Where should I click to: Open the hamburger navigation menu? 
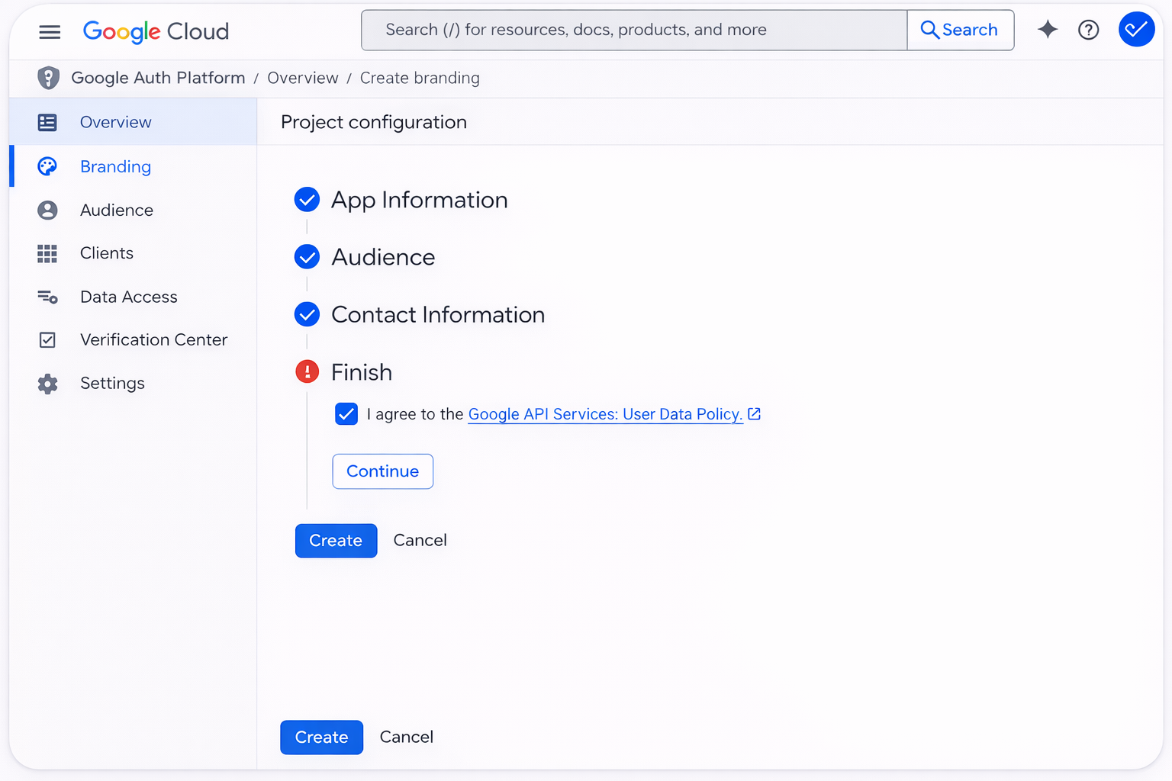click(50, 31)
